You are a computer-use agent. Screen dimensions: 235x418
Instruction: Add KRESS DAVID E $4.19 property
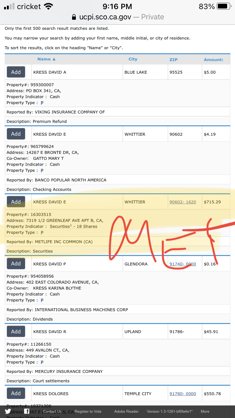click(x=16, y=134)
